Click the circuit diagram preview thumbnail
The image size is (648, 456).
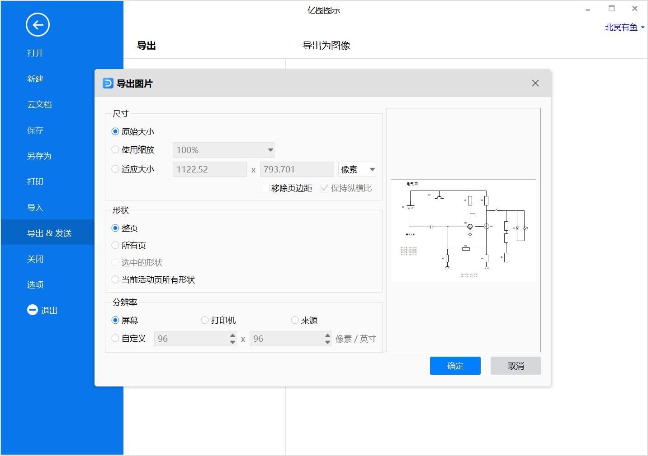(x=464, y=230)
